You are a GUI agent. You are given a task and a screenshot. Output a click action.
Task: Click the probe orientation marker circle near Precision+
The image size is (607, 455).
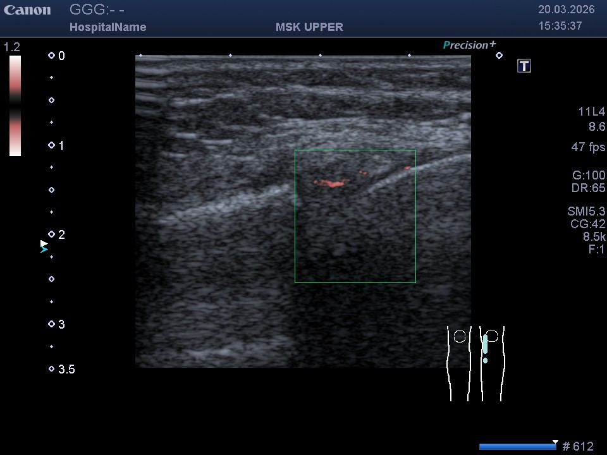(499, 56)
